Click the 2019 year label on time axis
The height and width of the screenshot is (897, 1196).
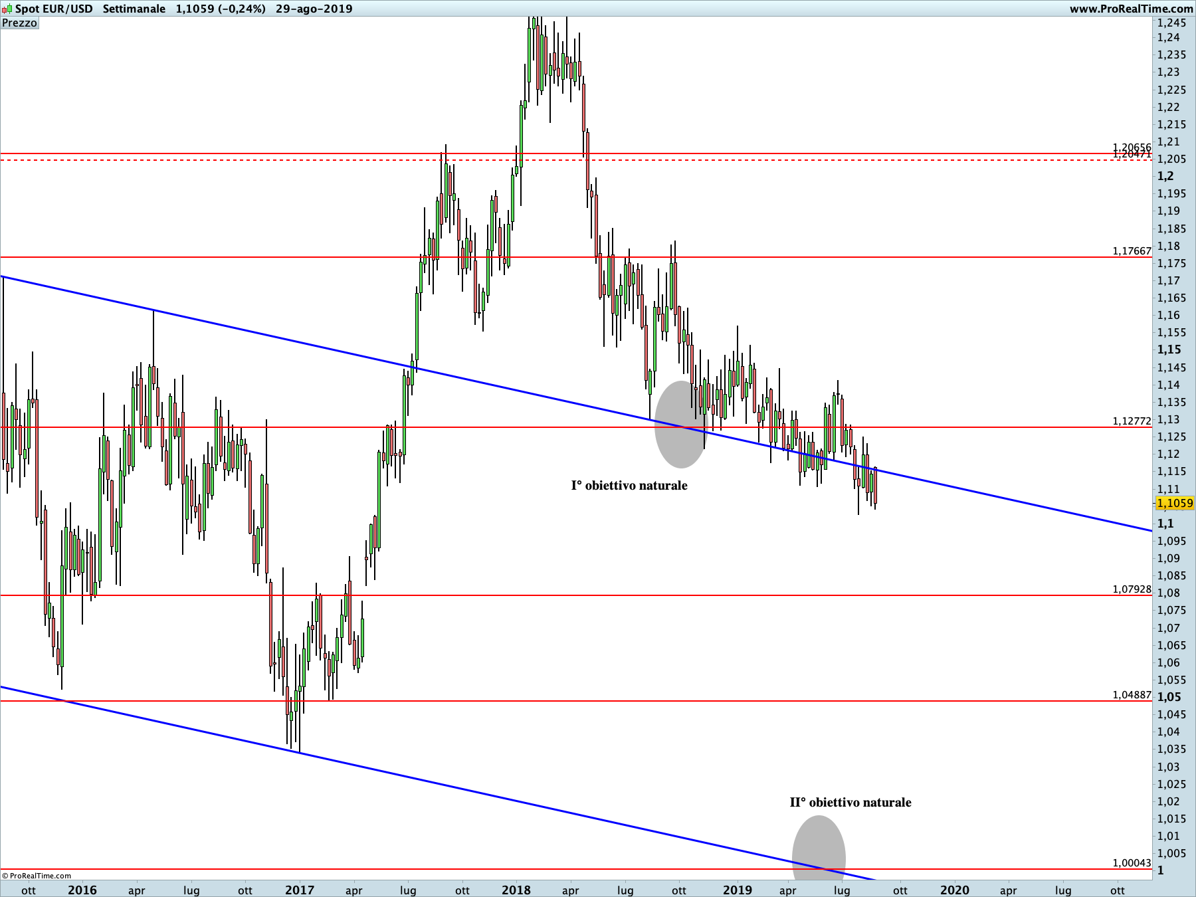point(737,890)
